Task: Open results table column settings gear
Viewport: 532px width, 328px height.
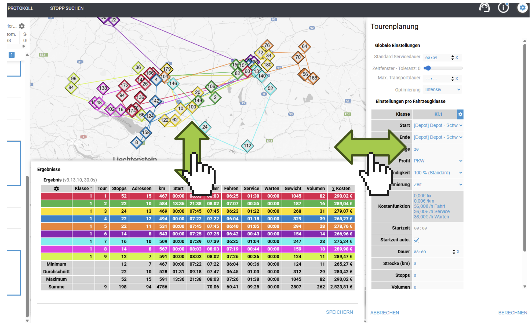Action: [x=56, y=189]
